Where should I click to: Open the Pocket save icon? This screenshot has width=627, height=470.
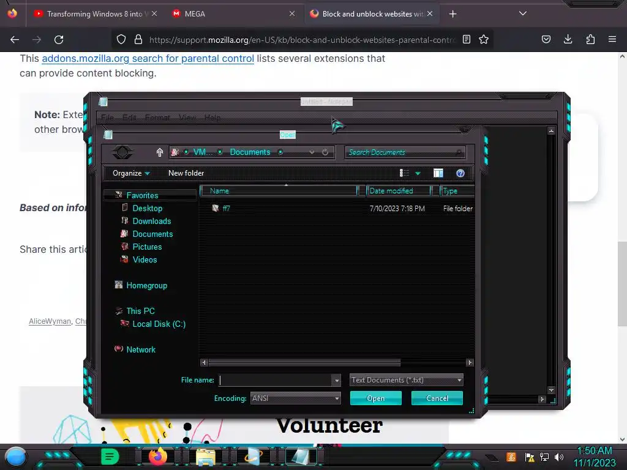click(546, 39)
